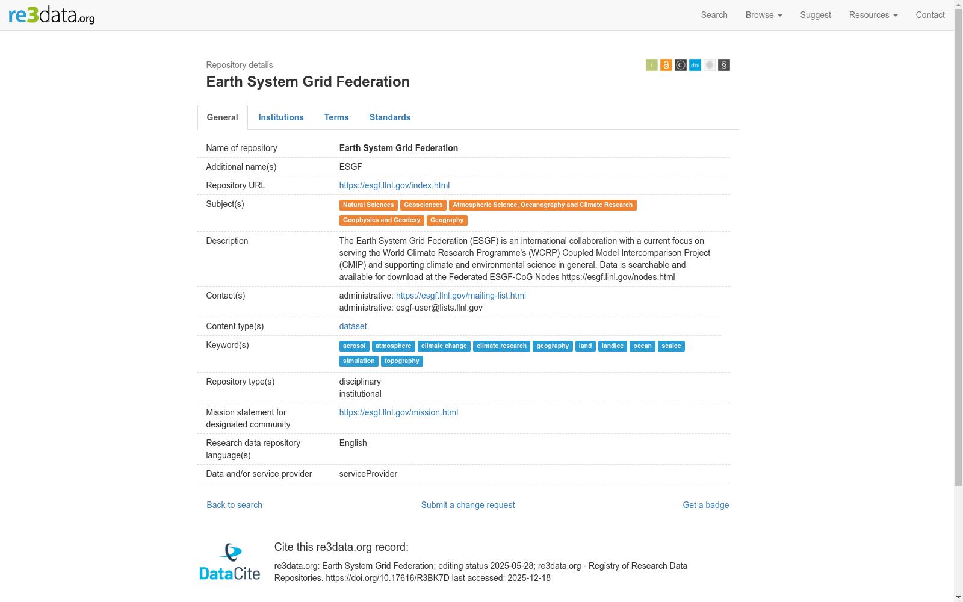Viewport: 963px width, 602px height.
Task: Click the Natural Sciences subject tag
Action: (368, 205)
